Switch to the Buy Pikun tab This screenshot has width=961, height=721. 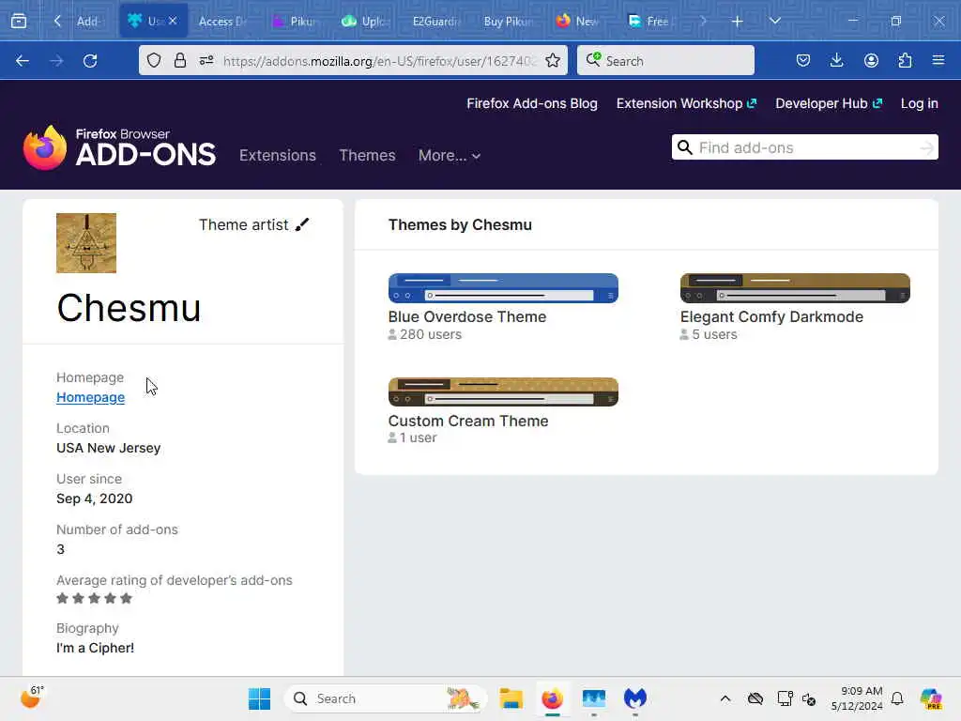(508, 21)
